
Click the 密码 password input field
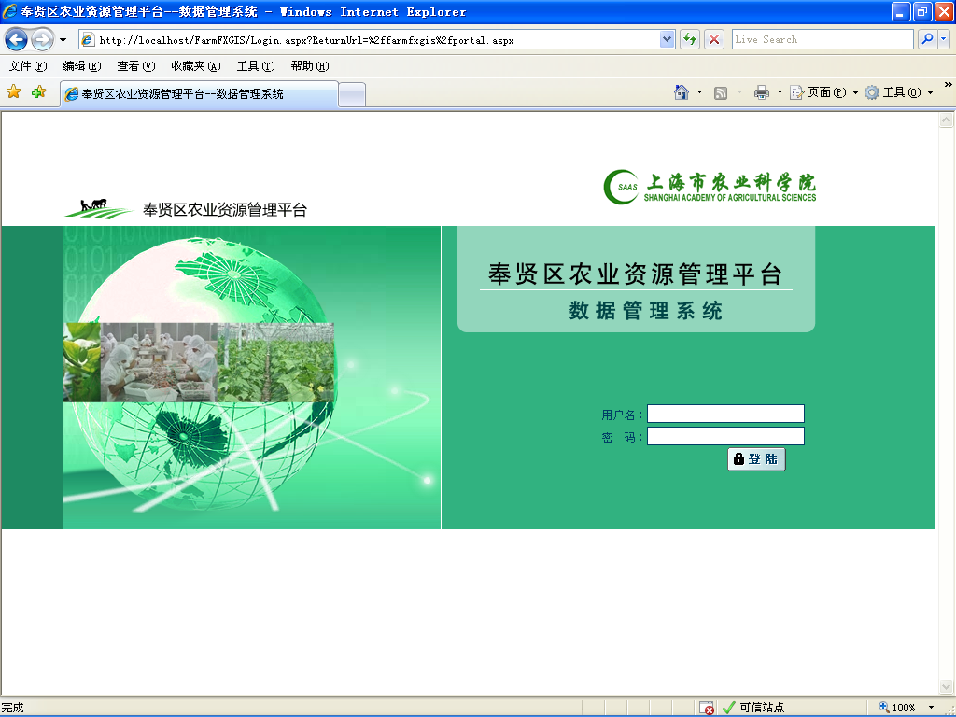point(725,436)
